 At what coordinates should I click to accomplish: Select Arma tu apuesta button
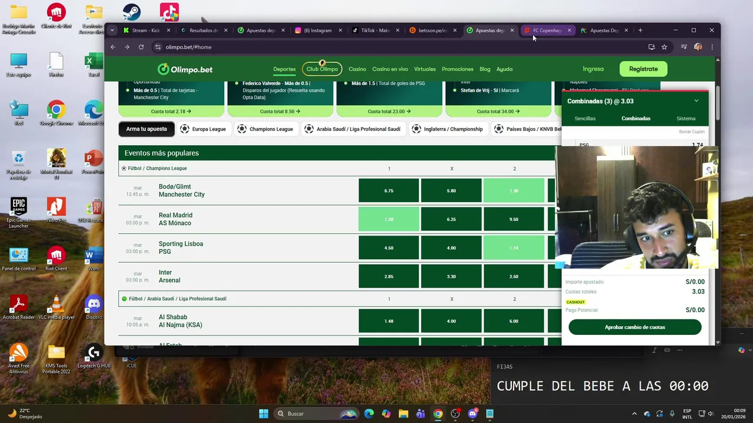point(146,129)
